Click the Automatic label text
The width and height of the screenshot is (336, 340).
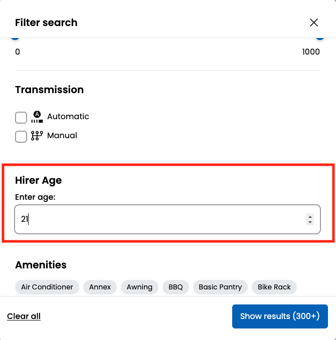68,117
